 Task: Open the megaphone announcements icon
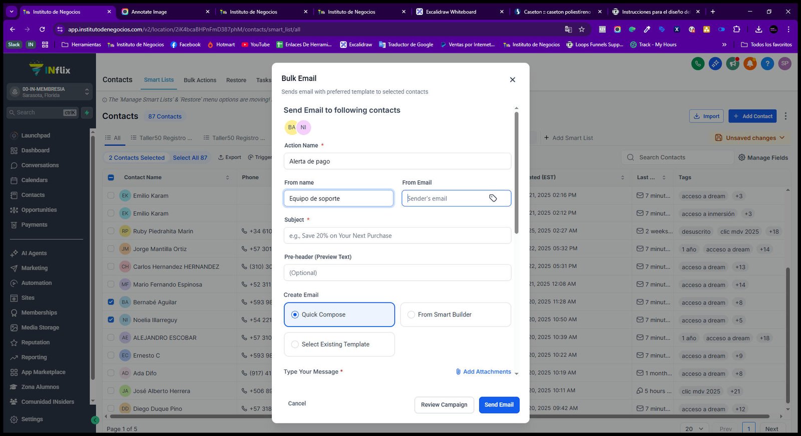click(x=733, y=63)
